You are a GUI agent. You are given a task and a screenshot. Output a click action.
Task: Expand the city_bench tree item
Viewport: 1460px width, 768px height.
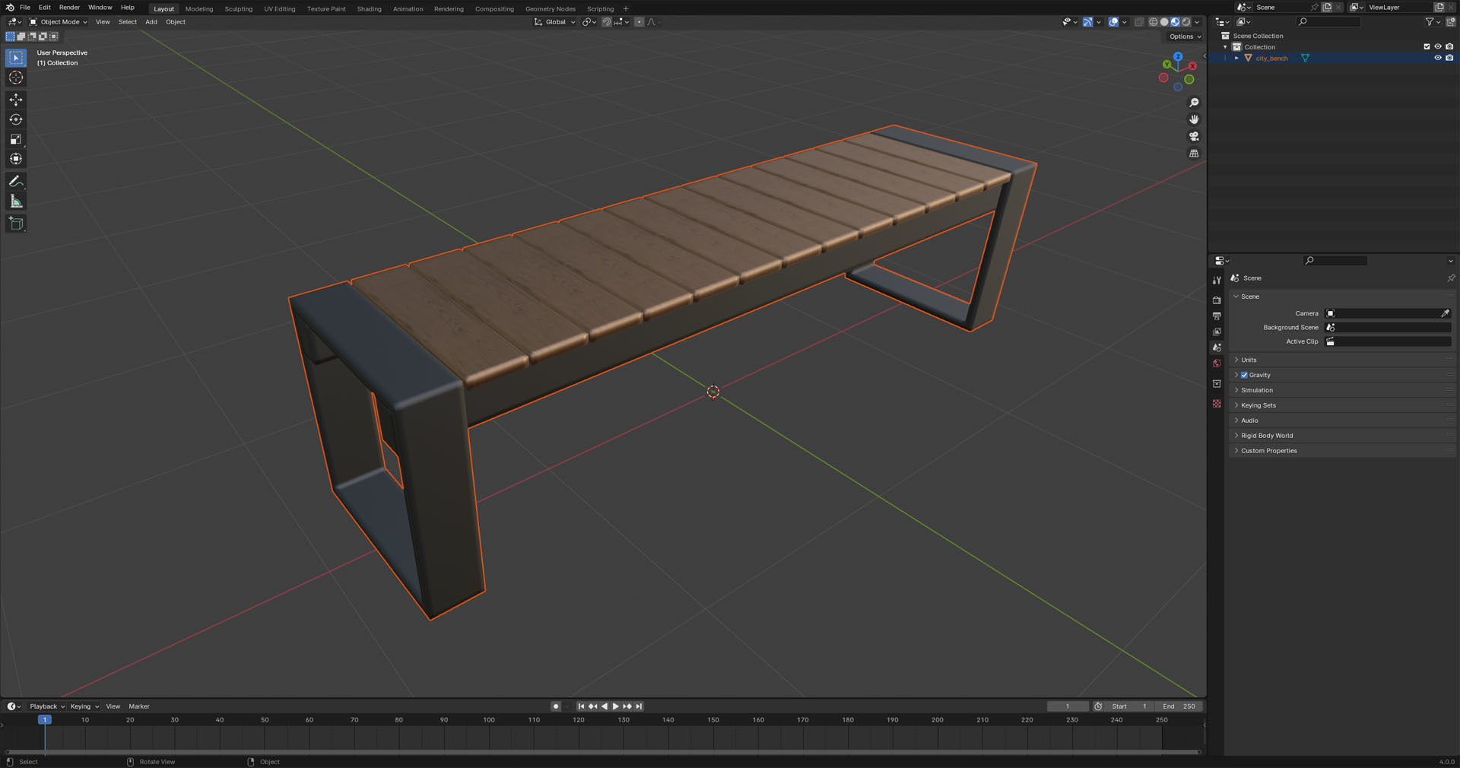pyautogui.click(x=1236, y=58)
